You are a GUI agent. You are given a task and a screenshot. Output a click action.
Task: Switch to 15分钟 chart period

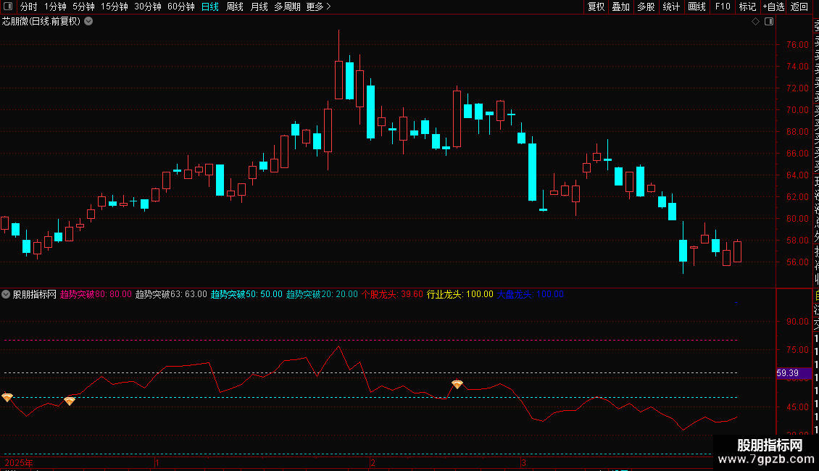click(x=115, y=7)
